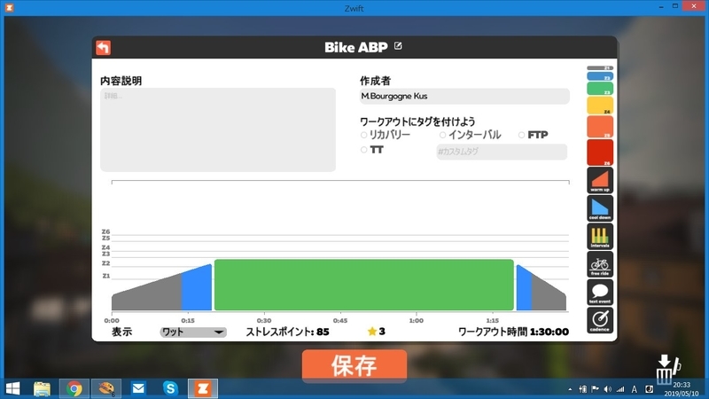Click the 作成者 author name field
The image size is (709, 399).
464,96
